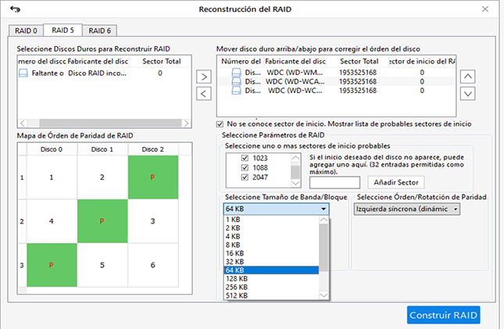The height and width of the screenshot is (329, 504).
Task: Click the back arrow icon in title bar
Action: click(x=15, y=9)
